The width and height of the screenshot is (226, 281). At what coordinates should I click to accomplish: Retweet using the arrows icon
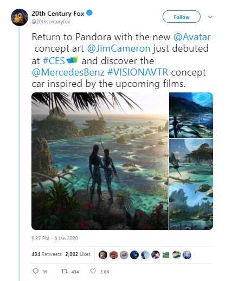click(x=64, y=271)
